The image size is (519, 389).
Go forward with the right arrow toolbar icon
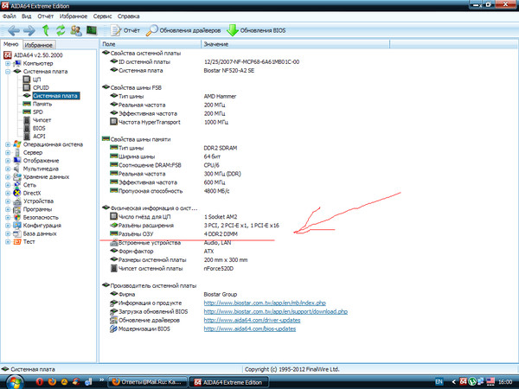pos(29,30)
